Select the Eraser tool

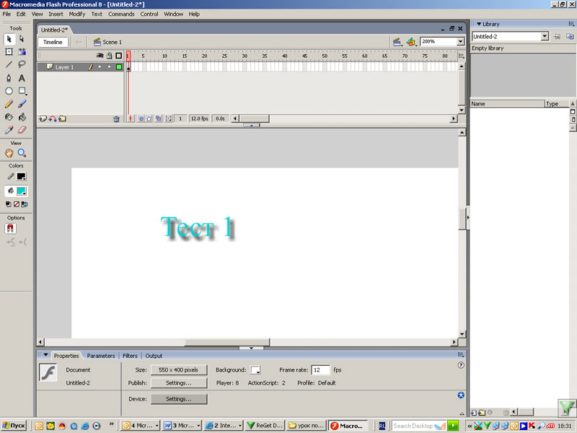(x=22, y=130)
